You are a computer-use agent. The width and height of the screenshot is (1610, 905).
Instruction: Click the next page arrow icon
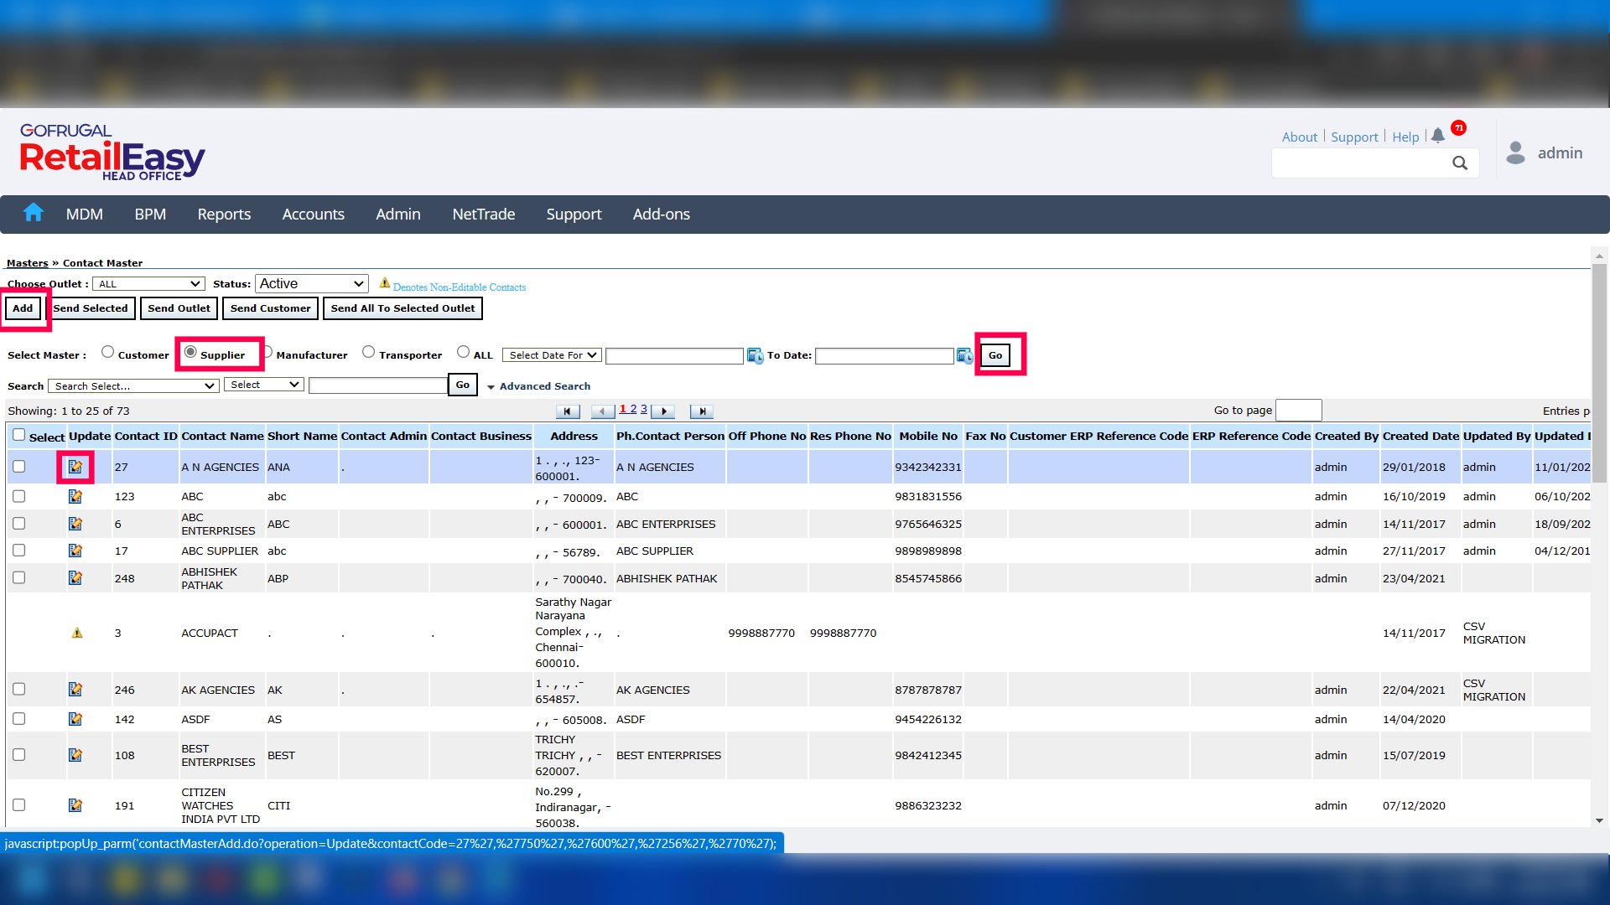(663, 411)
